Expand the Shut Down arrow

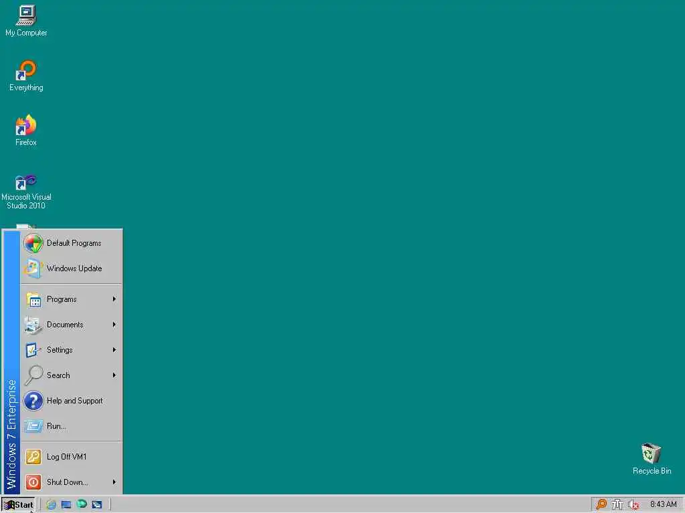pyautogui.click(x=114, y=482)
